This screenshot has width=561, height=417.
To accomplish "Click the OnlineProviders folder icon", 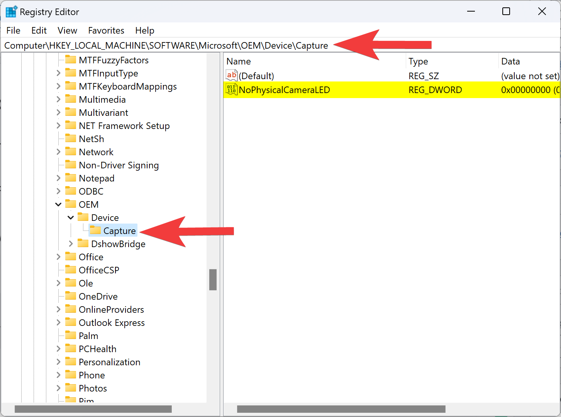I will pyautogui.click(x=71, y=309).
